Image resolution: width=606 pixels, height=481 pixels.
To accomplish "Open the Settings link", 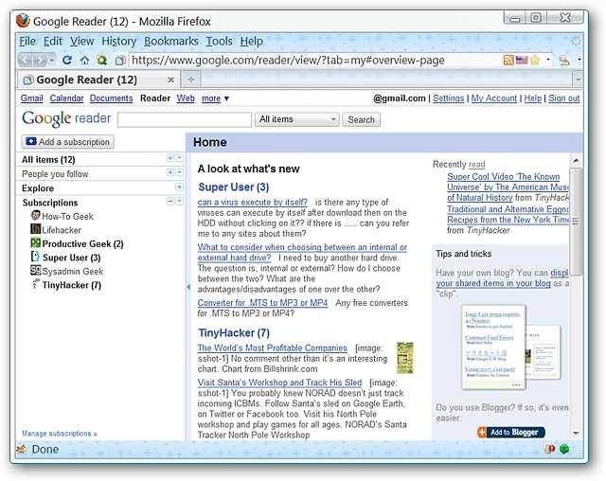I will coord(448,98).
